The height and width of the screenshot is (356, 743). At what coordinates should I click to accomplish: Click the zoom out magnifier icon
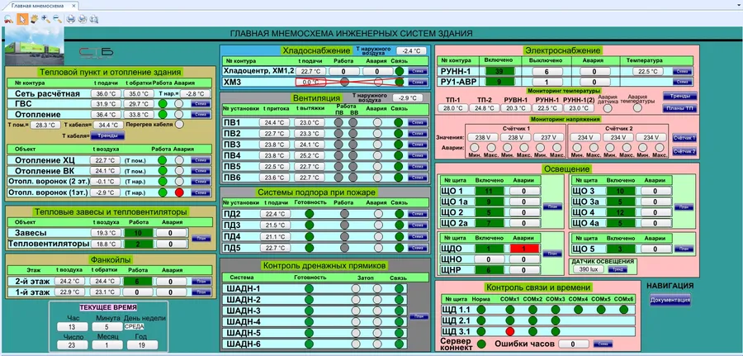point(56,17)
